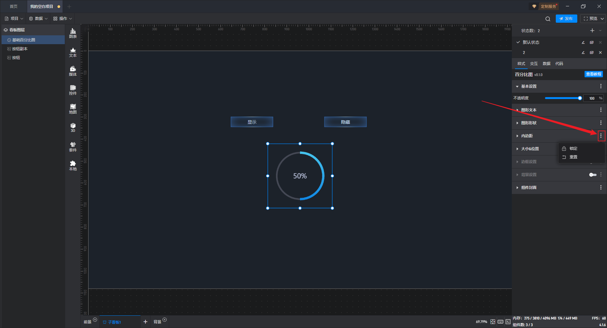Open more options for 组件封面 section
The image size is (607, 328).
[601, 187]
